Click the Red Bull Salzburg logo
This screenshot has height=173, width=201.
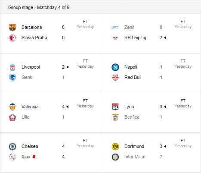point(115,78)
